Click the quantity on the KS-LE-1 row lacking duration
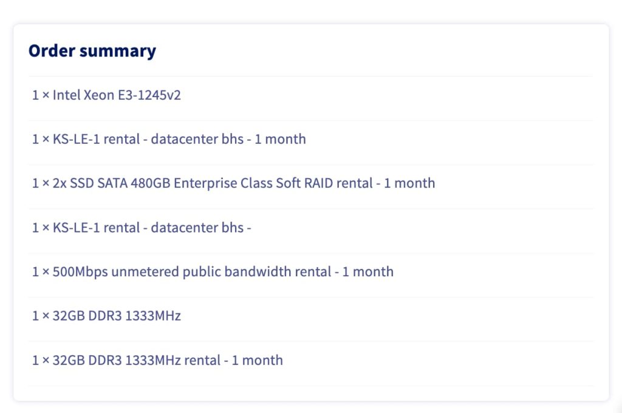This screenshot has width=622, height=413. [x=41, y=228]
